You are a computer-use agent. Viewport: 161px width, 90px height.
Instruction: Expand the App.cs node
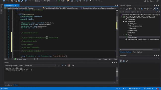coord(123,35)
